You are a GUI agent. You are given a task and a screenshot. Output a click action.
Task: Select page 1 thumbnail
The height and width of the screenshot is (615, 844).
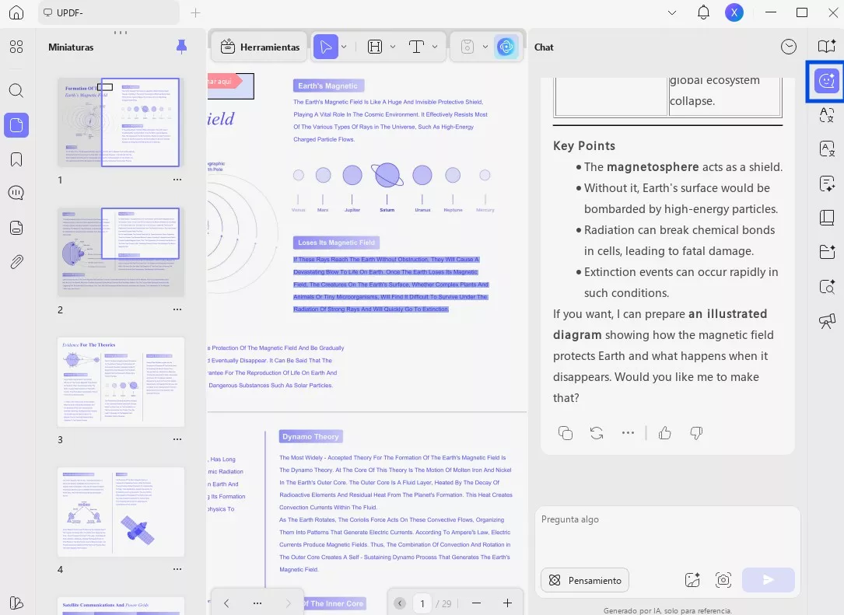tap(121, 122)
